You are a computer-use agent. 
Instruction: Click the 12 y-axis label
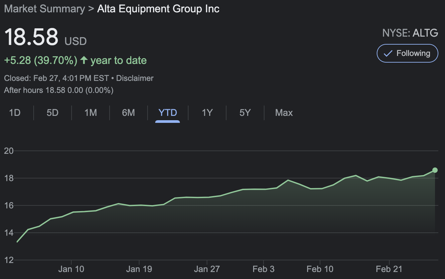[x=9, y=260]
